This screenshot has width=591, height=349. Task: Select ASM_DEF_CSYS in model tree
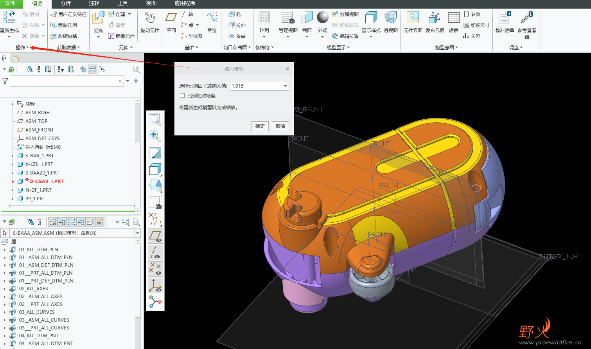[43, 139]
